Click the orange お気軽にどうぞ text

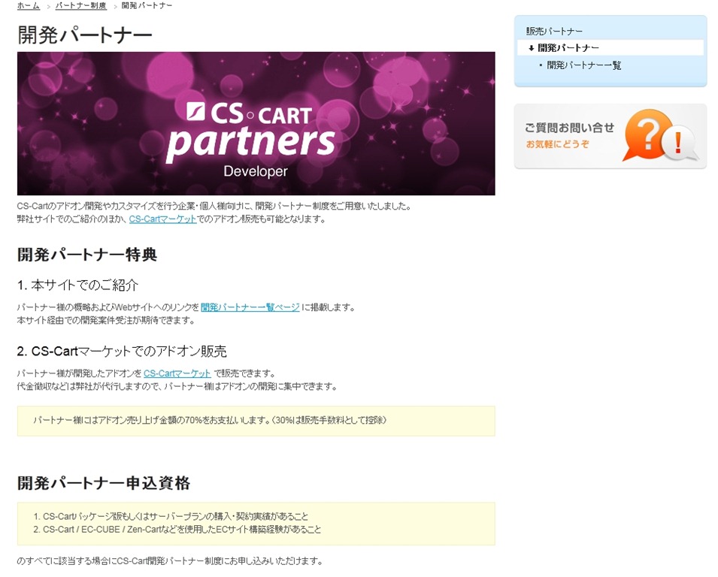pyautogui.click(x=557, y=143)
